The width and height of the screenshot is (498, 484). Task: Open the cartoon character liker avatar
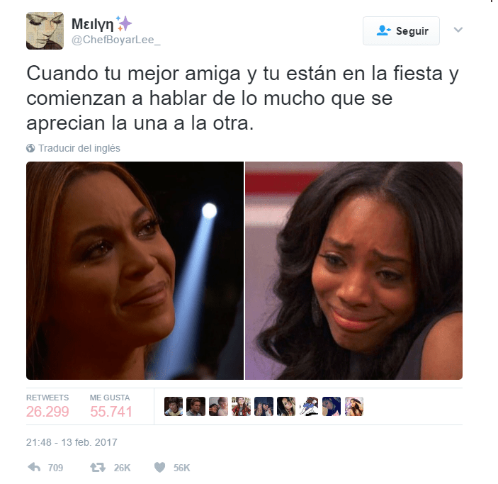tap(309, 407)
